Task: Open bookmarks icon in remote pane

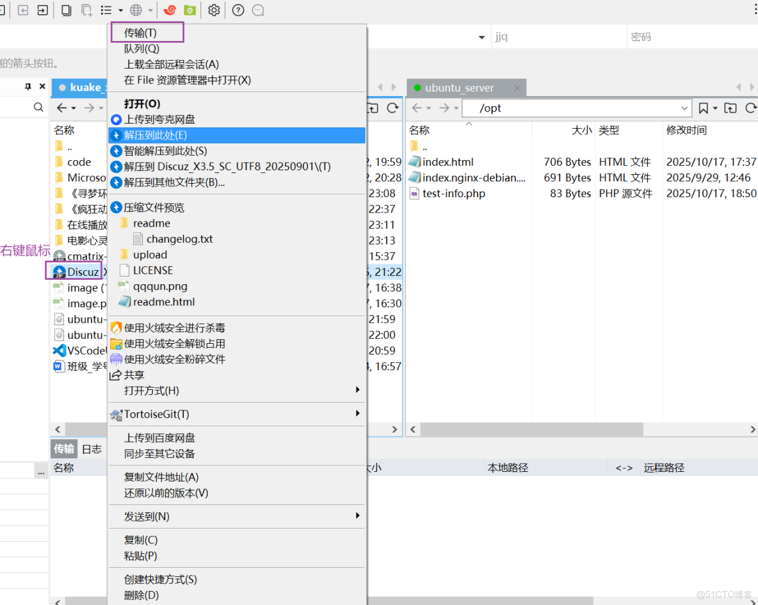Action: click(704, 108)
